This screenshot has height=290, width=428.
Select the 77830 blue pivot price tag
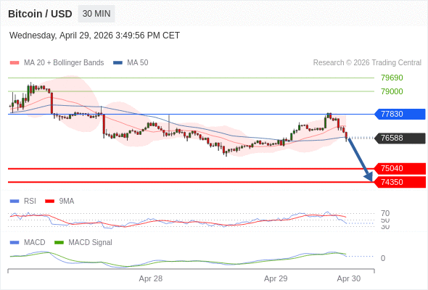coord(400,114)
